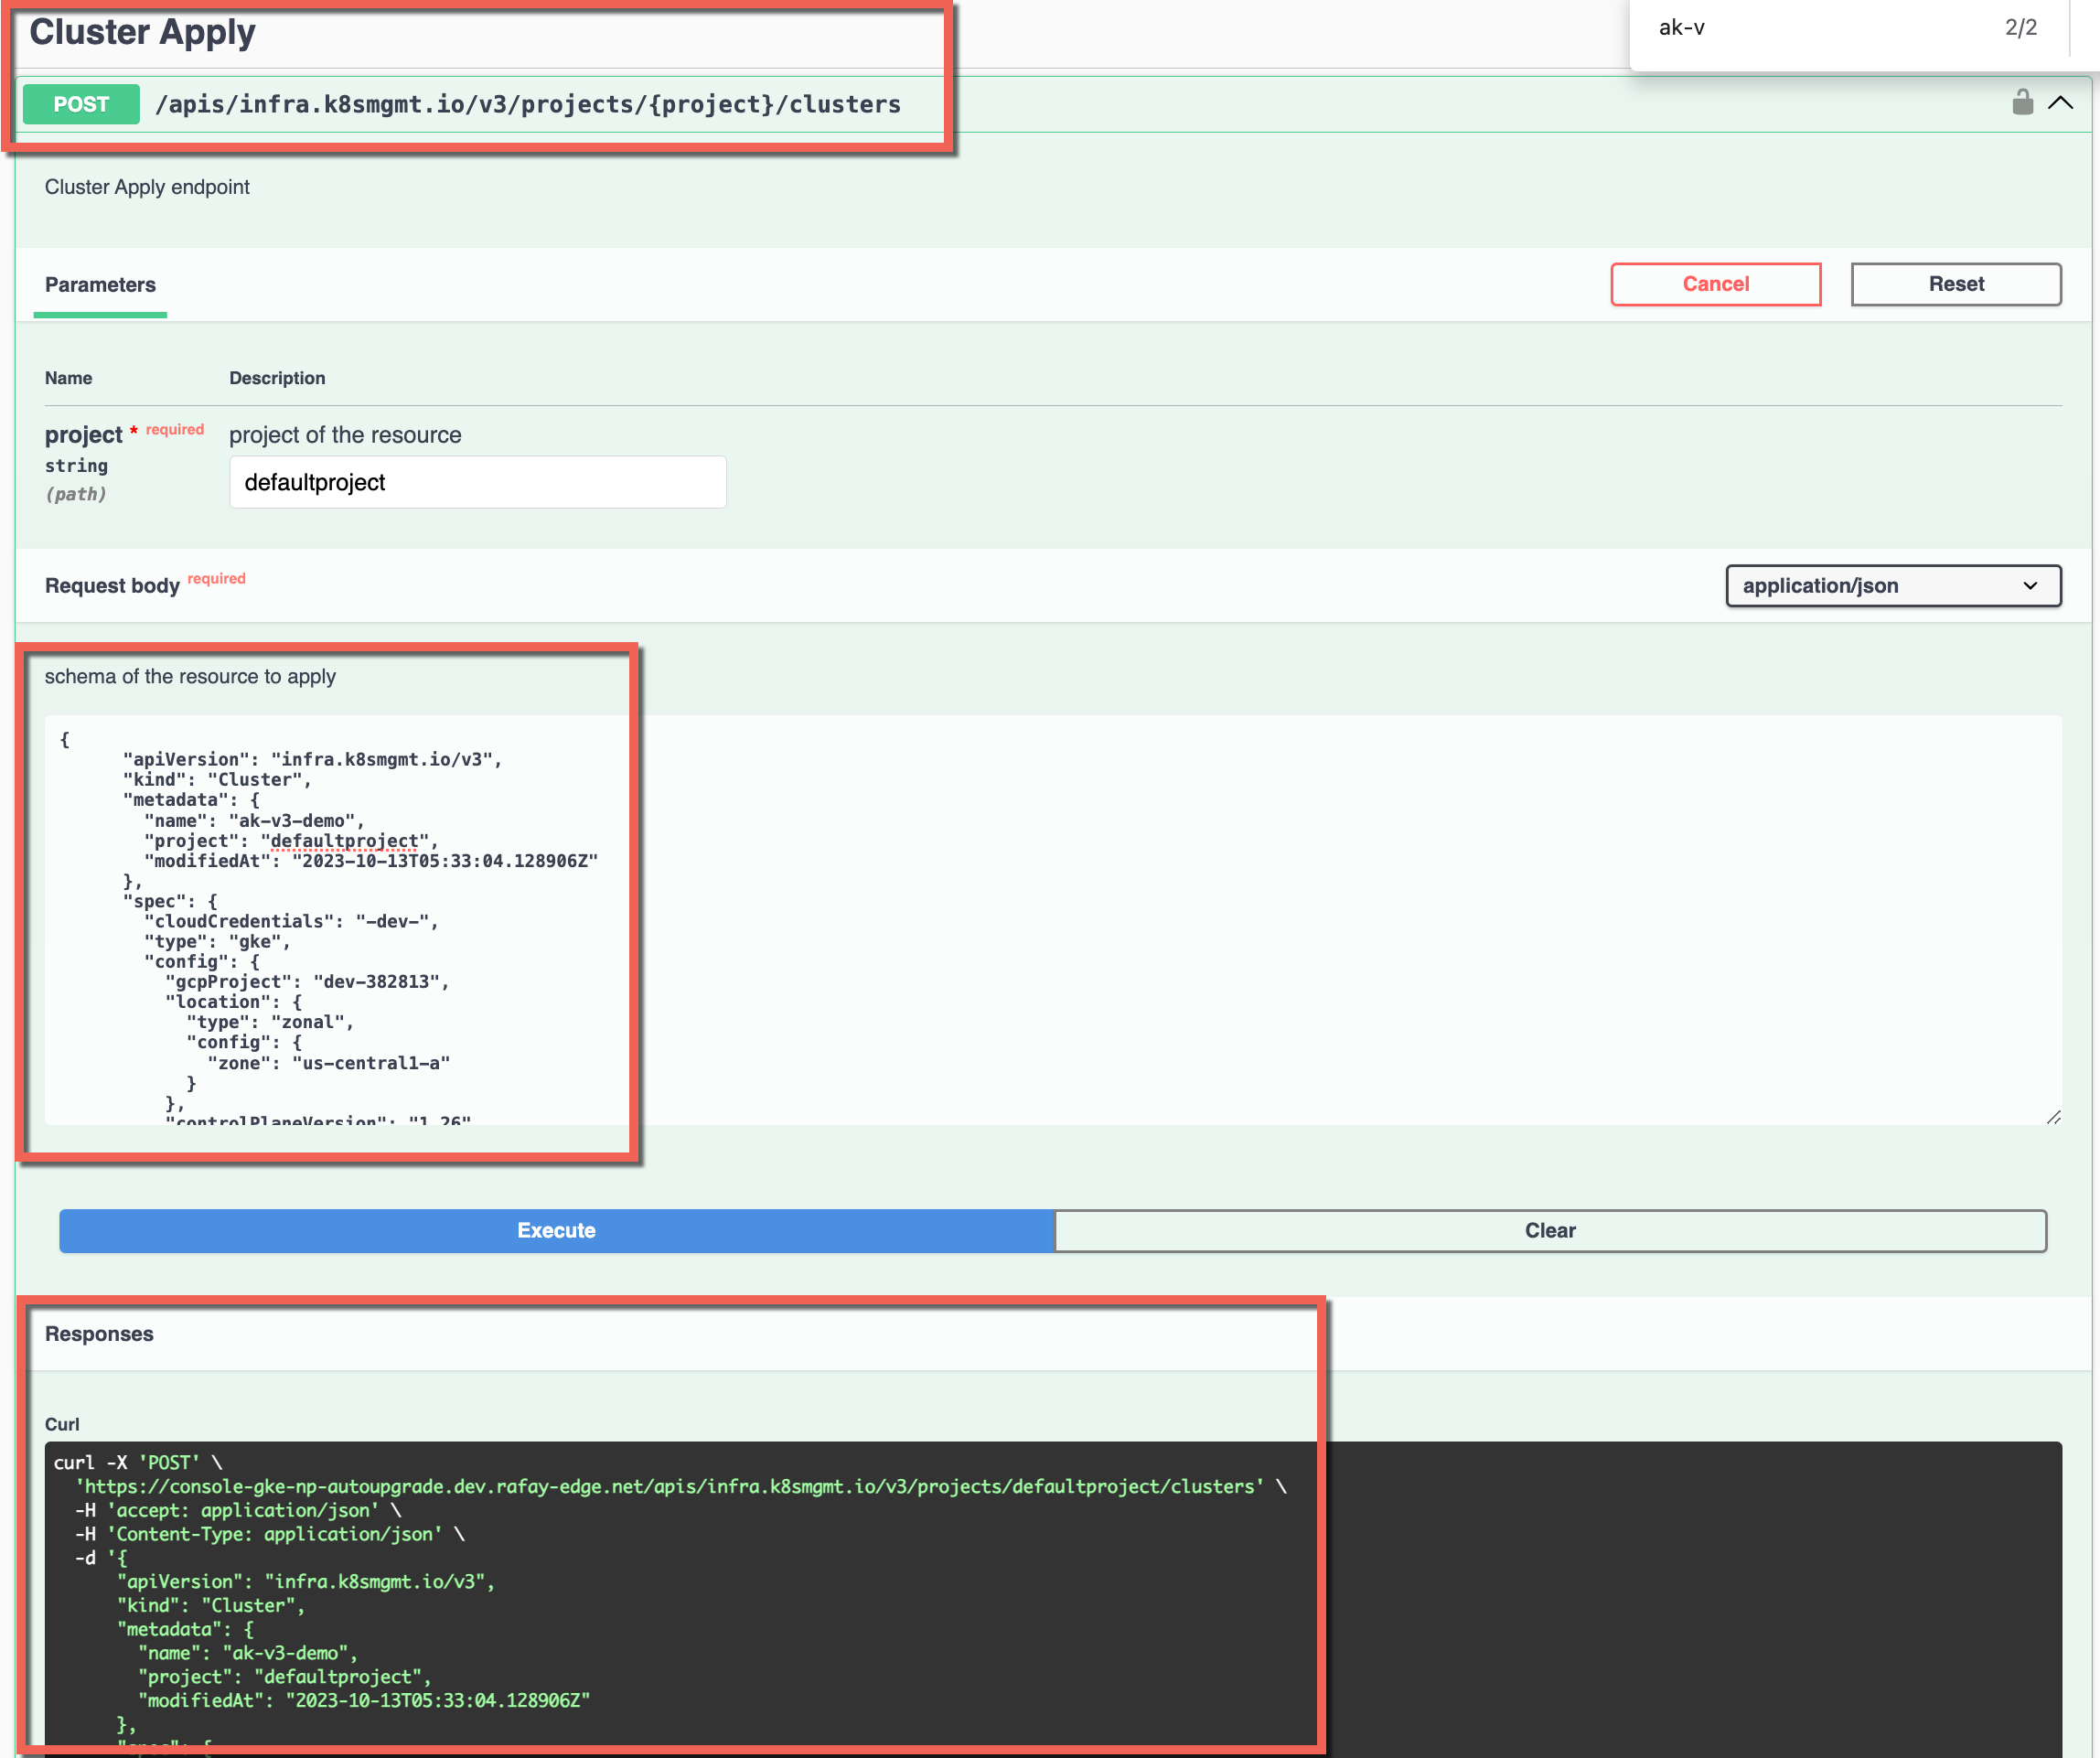Click the Clear button

point(1550,1231)
